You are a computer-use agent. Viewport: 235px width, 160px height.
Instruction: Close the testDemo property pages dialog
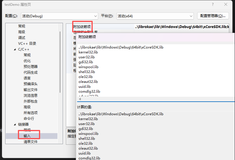pos(226,5)
